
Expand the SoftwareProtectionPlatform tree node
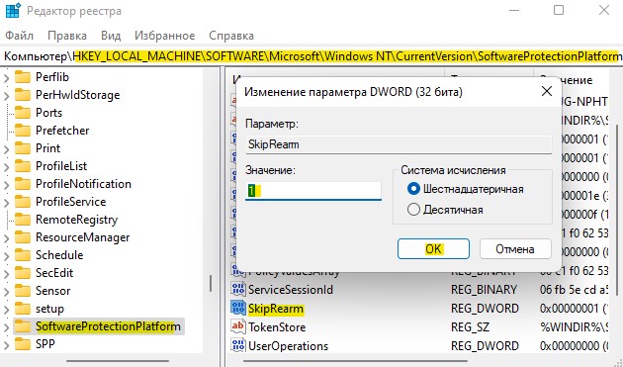click(6, 326)
